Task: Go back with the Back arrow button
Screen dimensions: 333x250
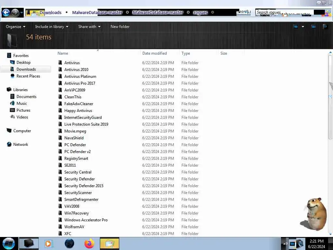Action: click(6, 13)
